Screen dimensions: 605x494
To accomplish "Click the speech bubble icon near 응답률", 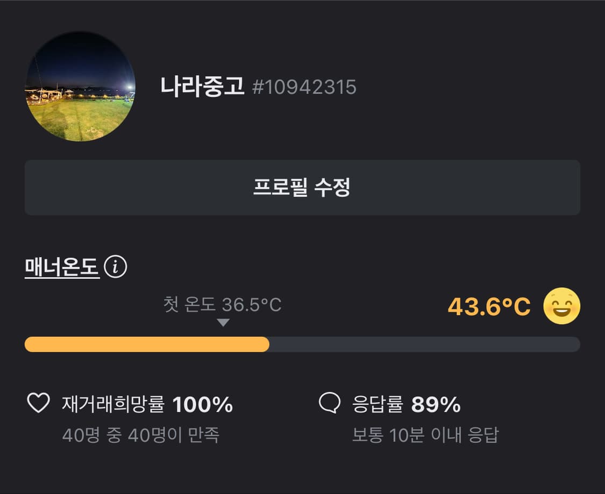I will tap(330, 403).
